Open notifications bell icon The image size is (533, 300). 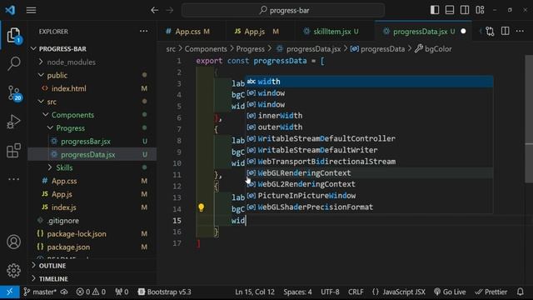(x=520, y=292)
